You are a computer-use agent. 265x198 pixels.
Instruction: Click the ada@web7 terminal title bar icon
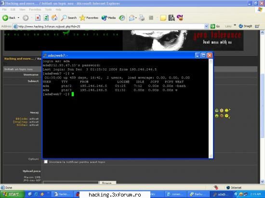pos(45,55)
